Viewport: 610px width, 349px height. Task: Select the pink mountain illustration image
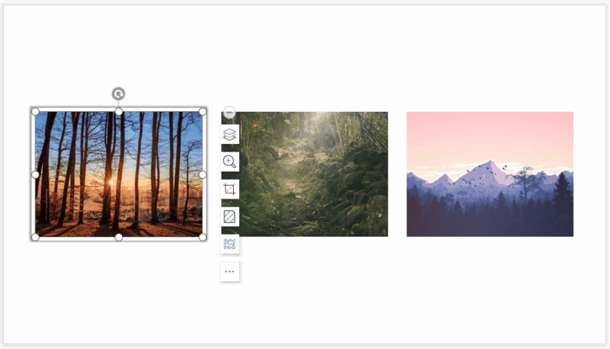[490, 174]
